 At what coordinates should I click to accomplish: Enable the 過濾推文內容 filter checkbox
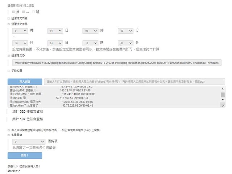[x=9, y=18]
